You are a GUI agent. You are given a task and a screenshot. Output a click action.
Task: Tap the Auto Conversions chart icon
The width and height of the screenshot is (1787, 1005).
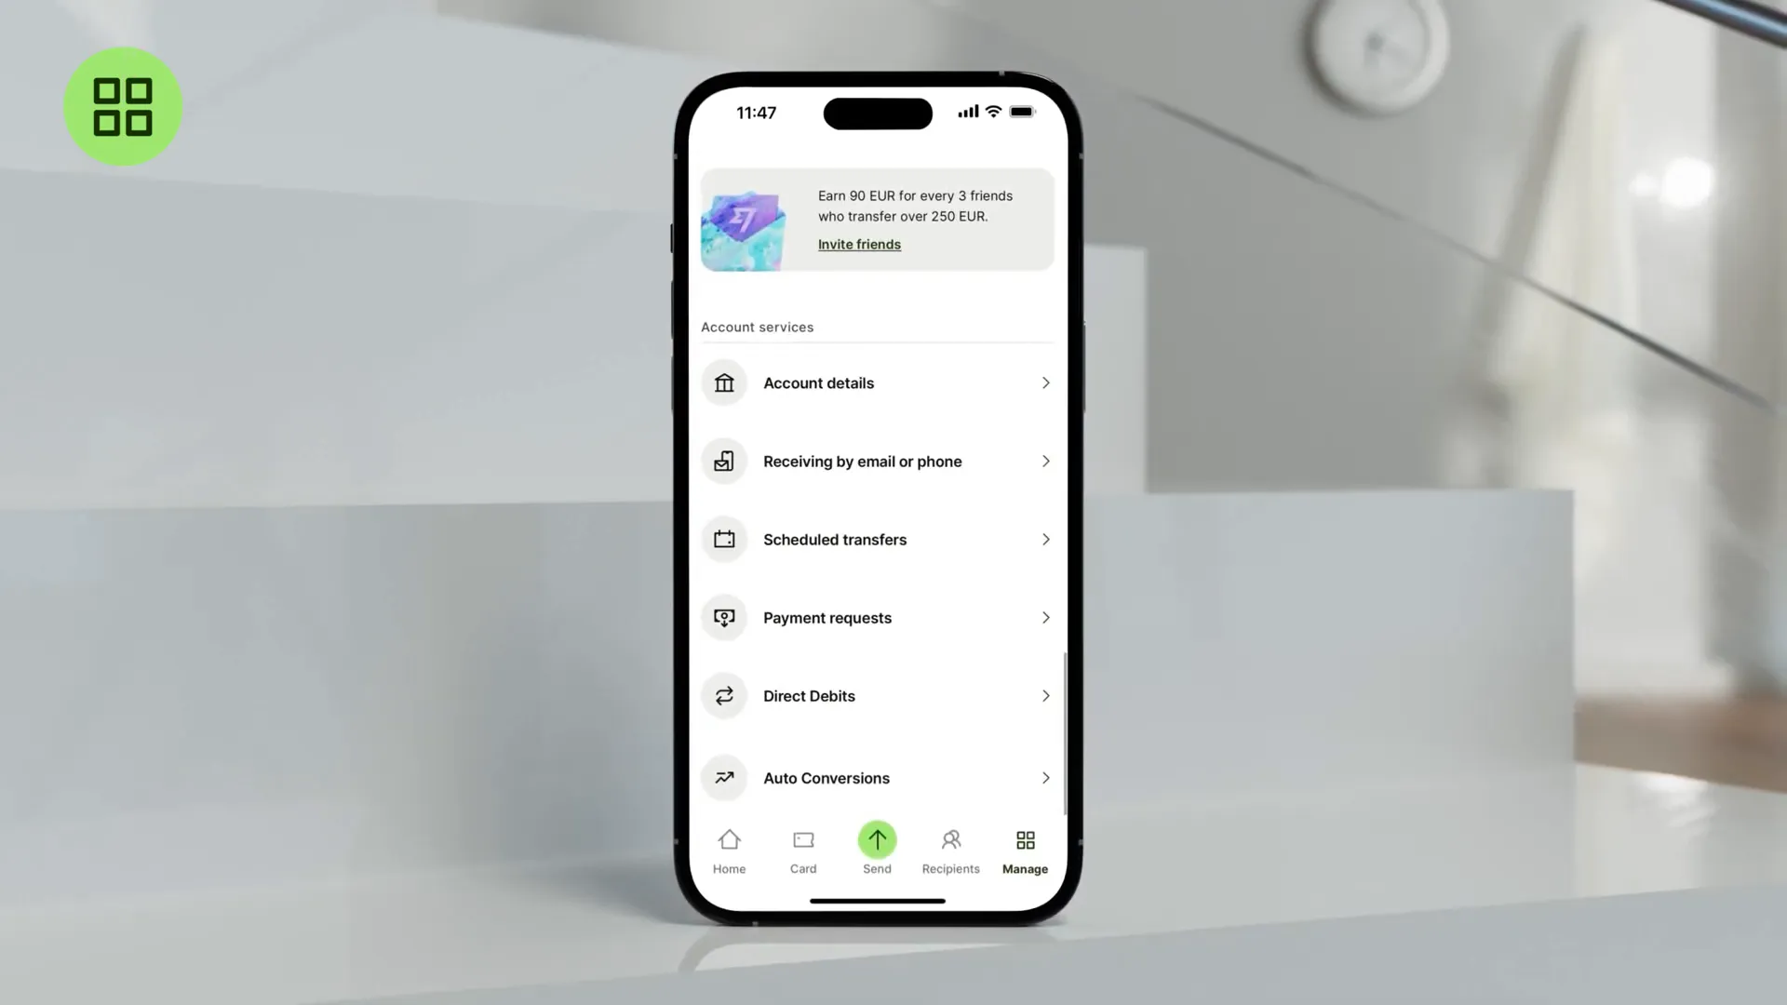click(724, 777)
